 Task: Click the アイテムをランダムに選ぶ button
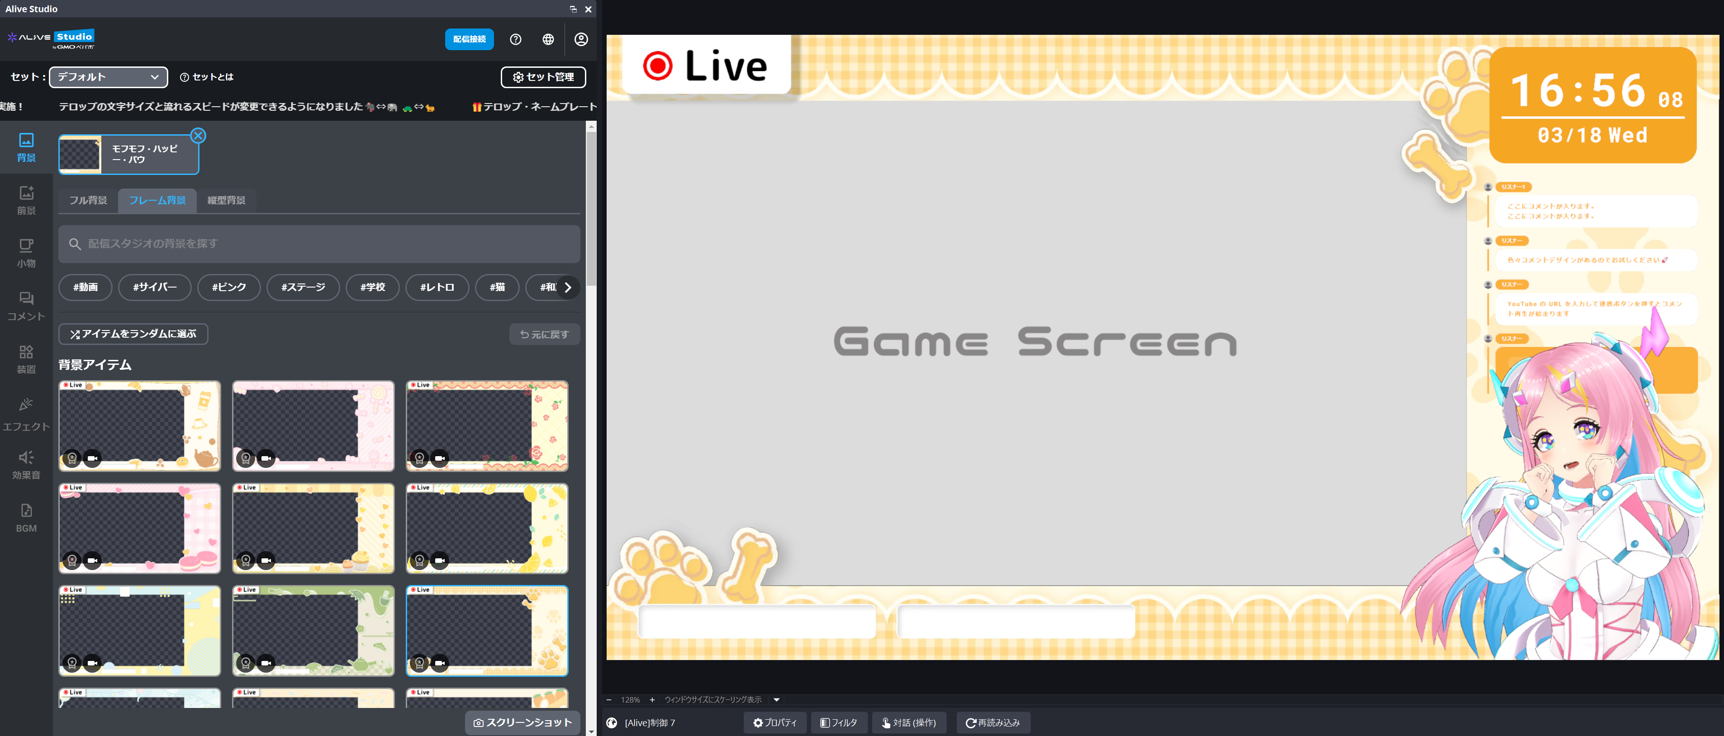click(x=133, y=334)
